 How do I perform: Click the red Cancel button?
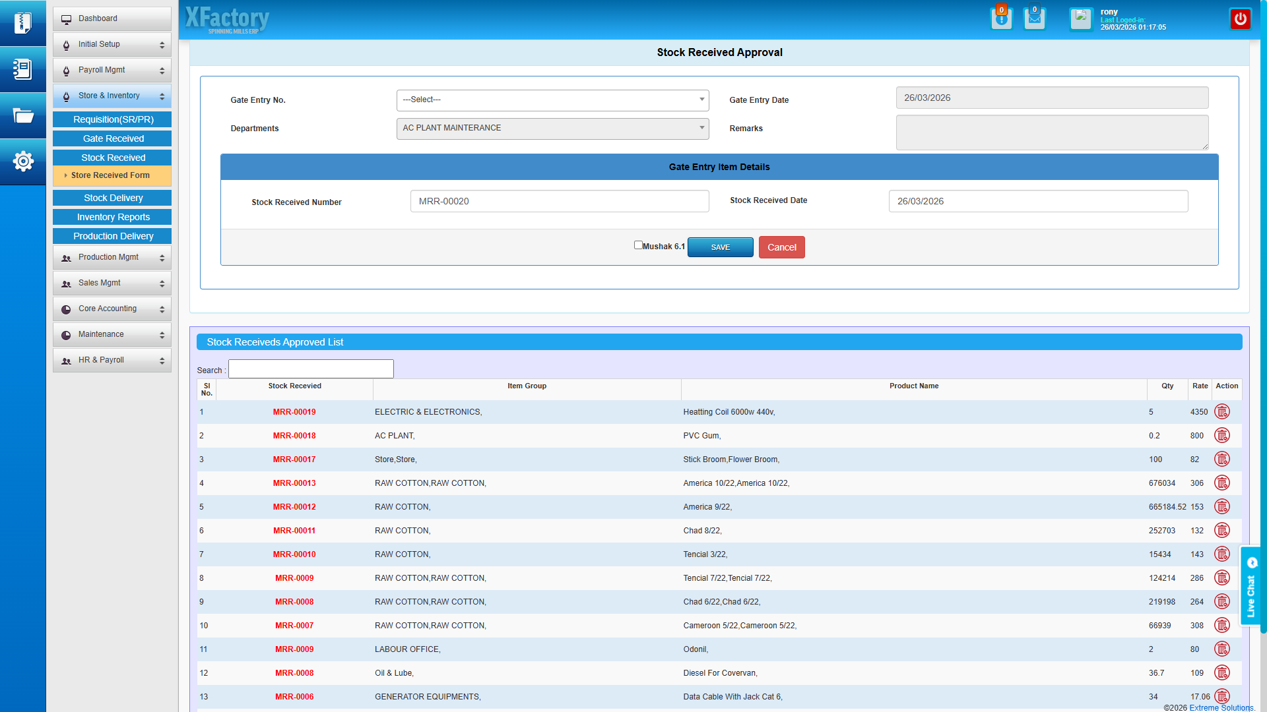point(781,247)
